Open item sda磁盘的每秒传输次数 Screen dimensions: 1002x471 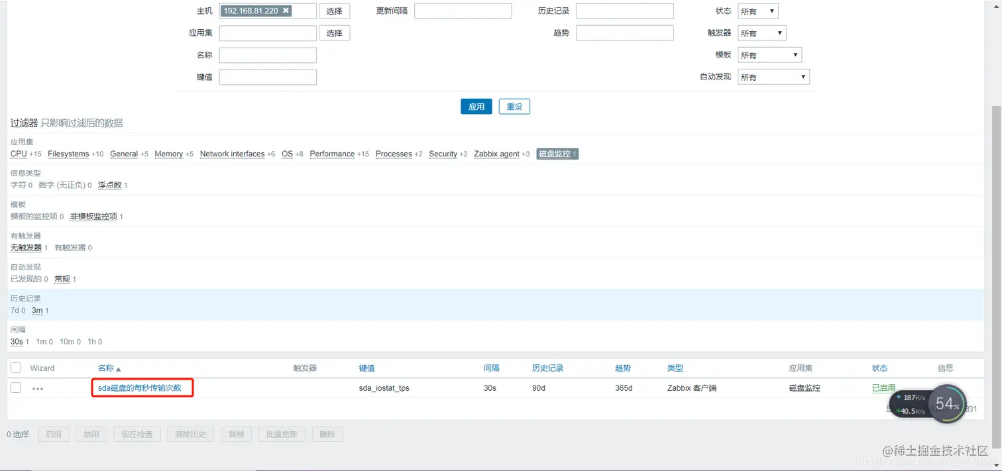pos(140,388)
